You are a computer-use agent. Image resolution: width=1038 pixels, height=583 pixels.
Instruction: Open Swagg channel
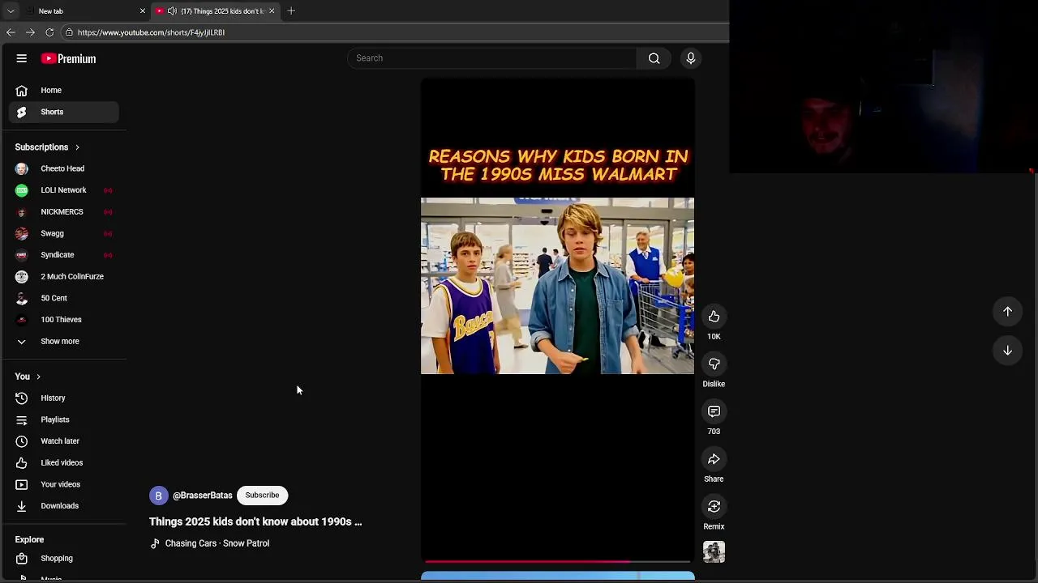point(64,233)
